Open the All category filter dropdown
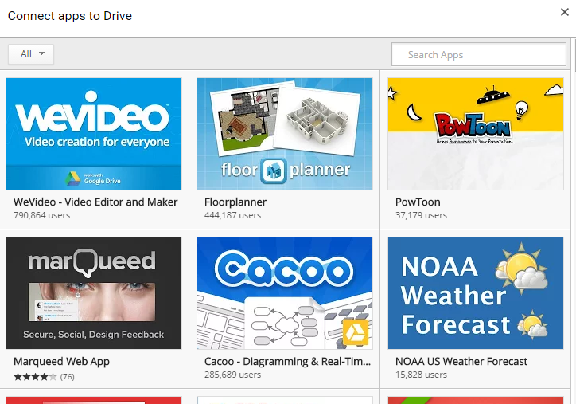 point(31,54)
